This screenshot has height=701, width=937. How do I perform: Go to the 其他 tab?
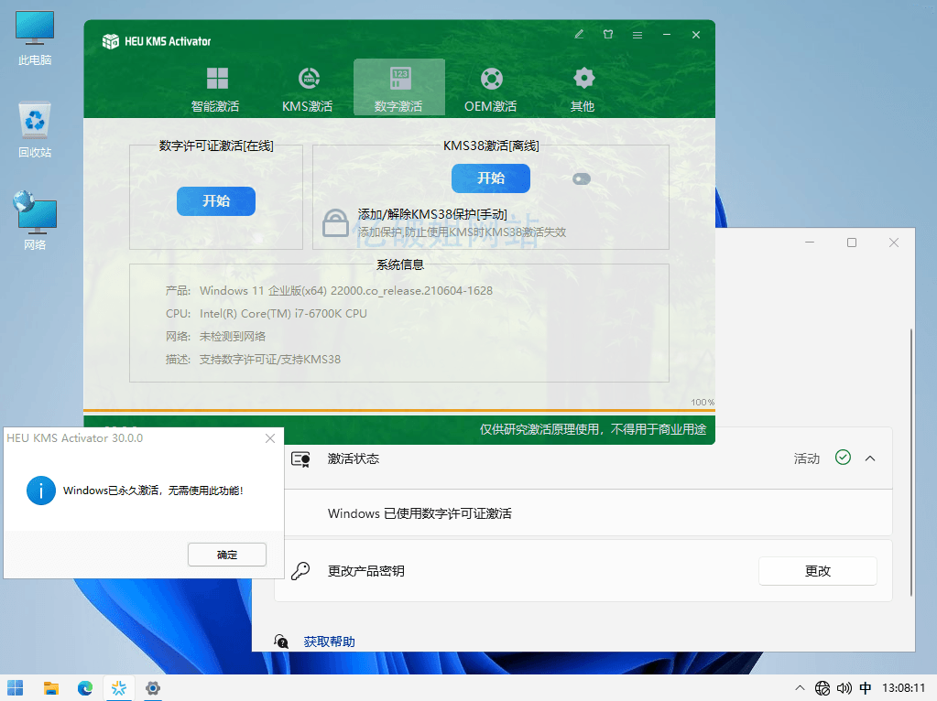tap(583, 89)
